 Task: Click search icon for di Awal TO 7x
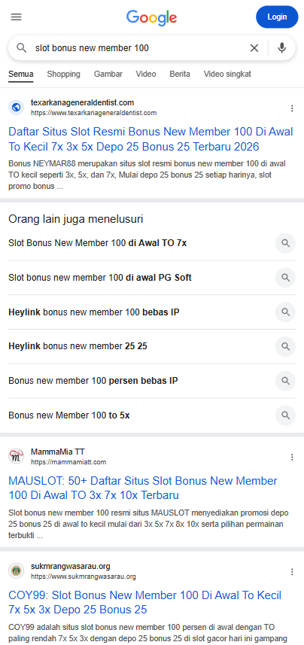[x=285, y=243]
